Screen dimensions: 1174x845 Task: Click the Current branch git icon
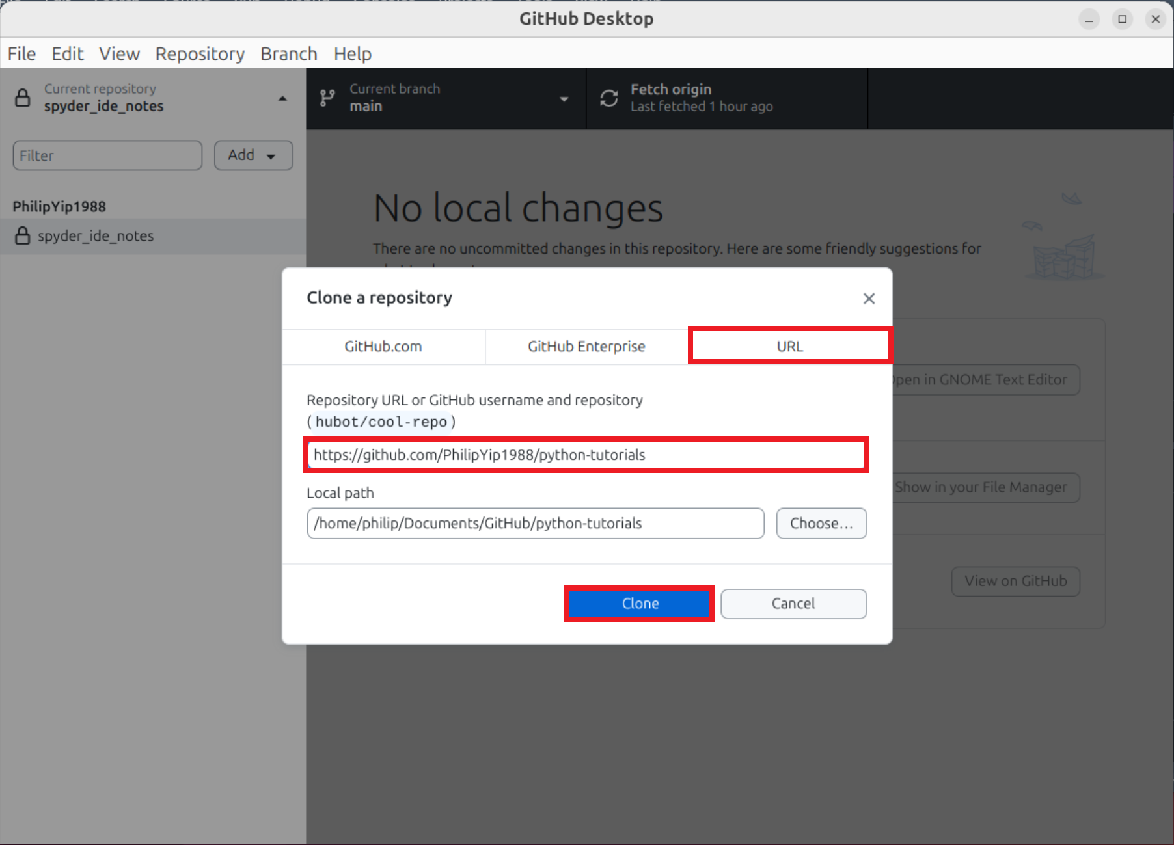coord(327,98)
